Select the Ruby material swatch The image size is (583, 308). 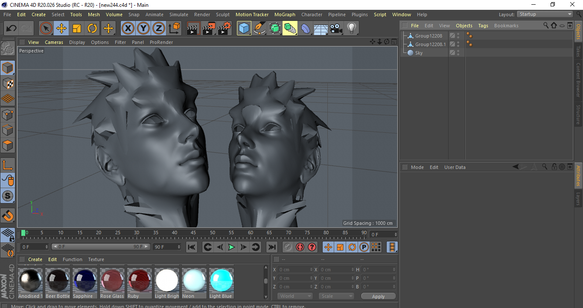pyautogui.click(x=140, y=283)
